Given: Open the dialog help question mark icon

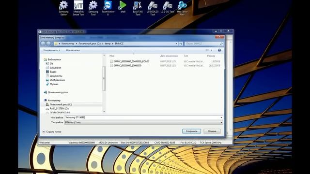Looking at the screenshot, I should [x=219, y=50].
